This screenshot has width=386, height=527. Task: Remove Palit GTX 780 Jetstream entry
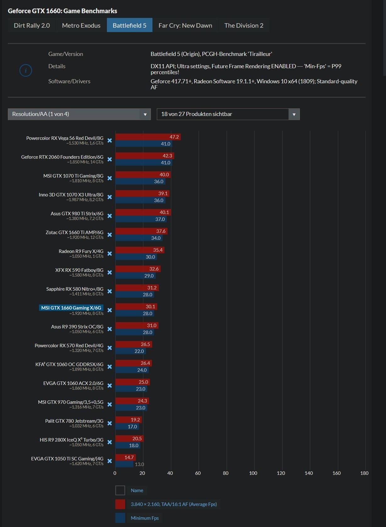pyautogui.click(x=110, y=423)
